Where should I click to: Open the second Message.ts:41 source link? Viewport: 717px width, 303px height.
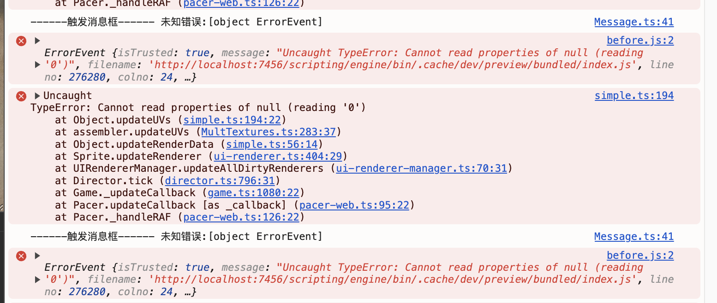click(633, 237)
